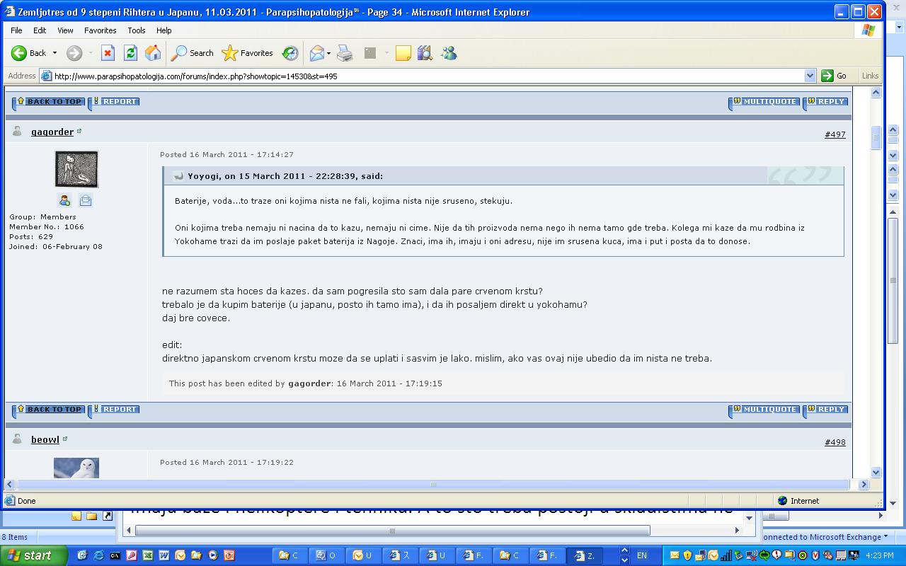Click BACK TO TOP under gagorder's edited post

click(49, 410)
